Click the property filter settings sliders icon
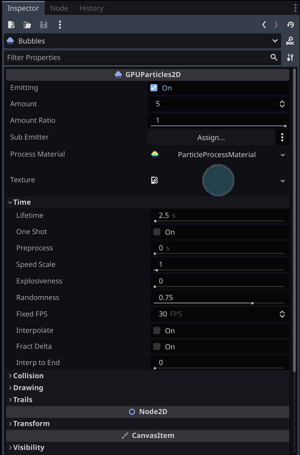Viewport: 300px width, 455px height. (x=290, y=57)
